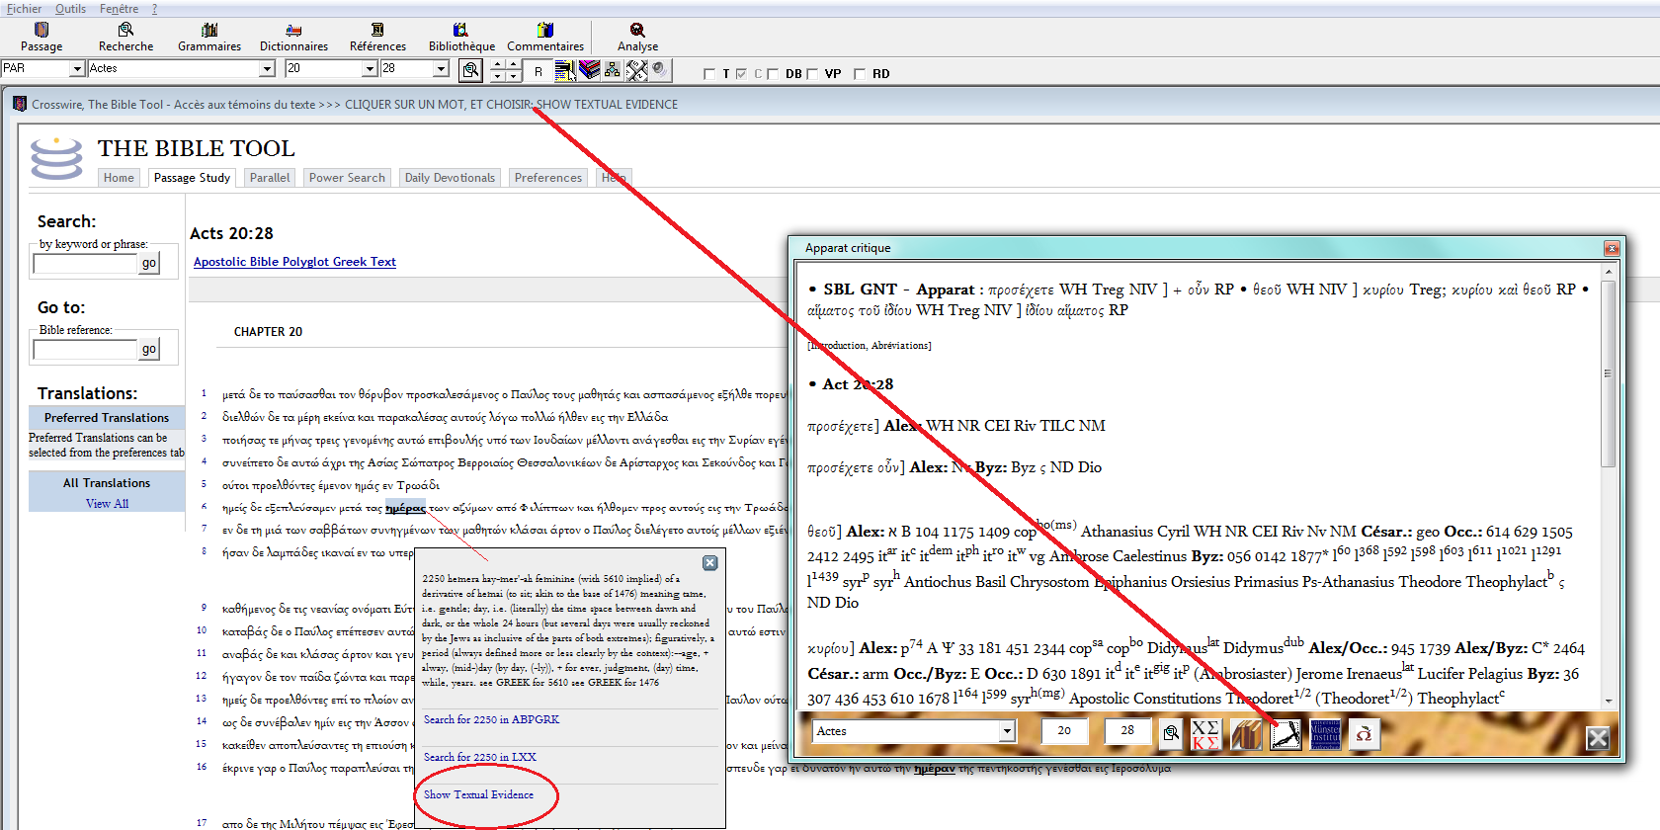The height and width of the screenshot is (830, 1660).
Task: Click magnifier icon in Apparat critique toolbar
Action: click(1171, 733)
